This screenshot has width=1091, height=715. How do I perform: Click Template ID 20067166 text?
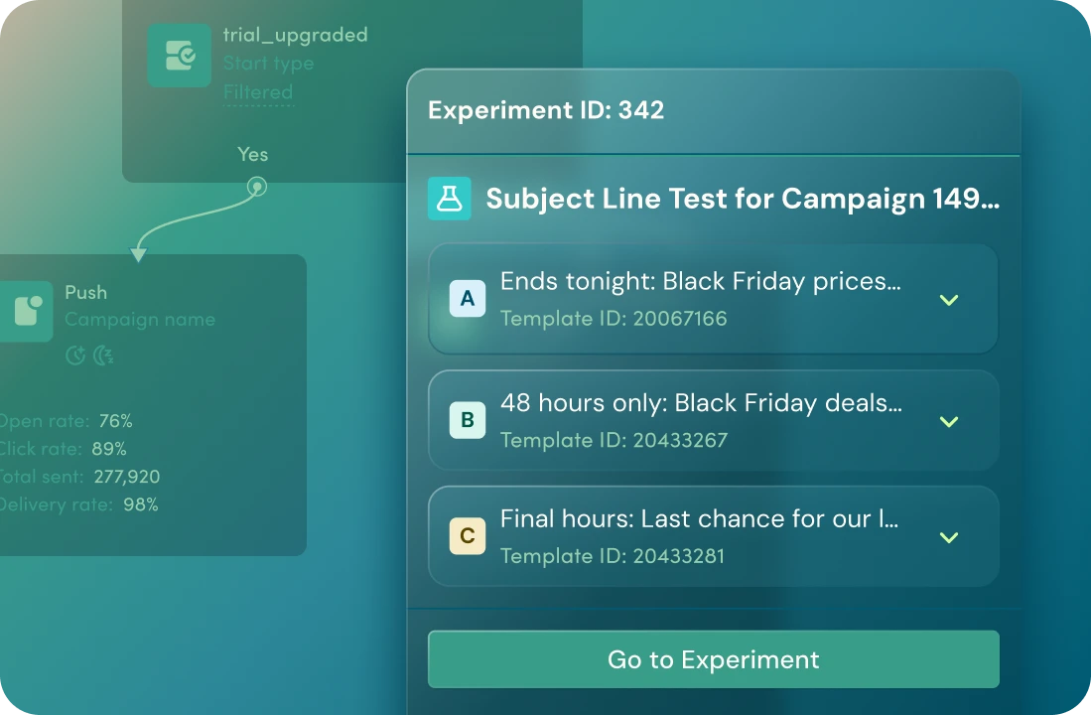tap(614, 319)
